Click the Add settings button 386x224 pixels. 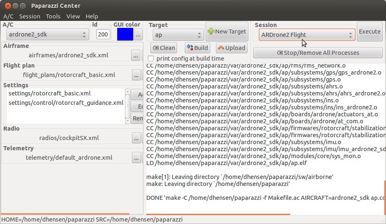pos(137,95)
